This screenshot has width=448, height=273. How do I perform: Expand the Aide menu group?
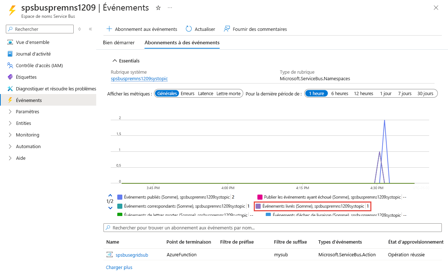click(x=10, y=158)
